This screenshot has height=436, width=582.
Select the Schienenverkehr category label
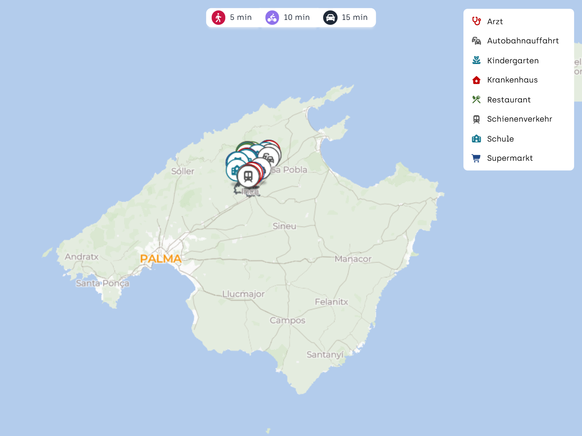tap(519, 119)
